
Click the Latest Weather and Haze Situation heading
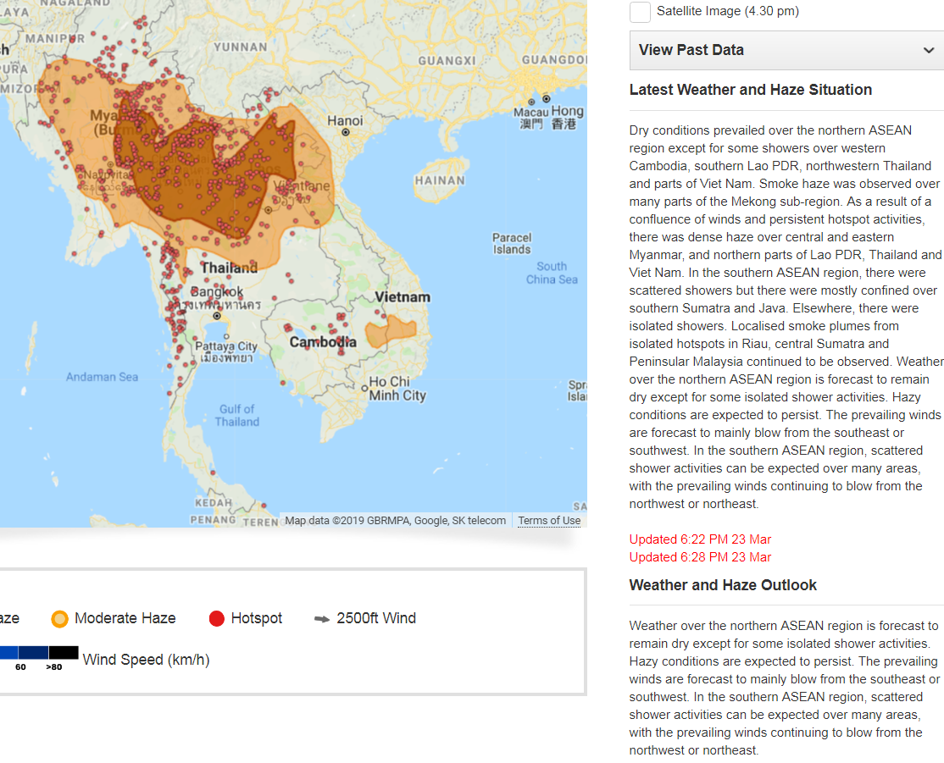coord(750,90)
